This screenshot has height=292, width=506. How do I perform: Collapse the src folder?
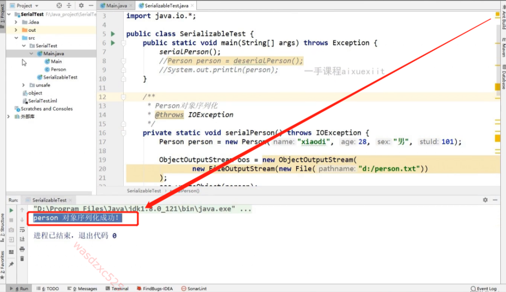pyautogui.click(x=16, y=38)
